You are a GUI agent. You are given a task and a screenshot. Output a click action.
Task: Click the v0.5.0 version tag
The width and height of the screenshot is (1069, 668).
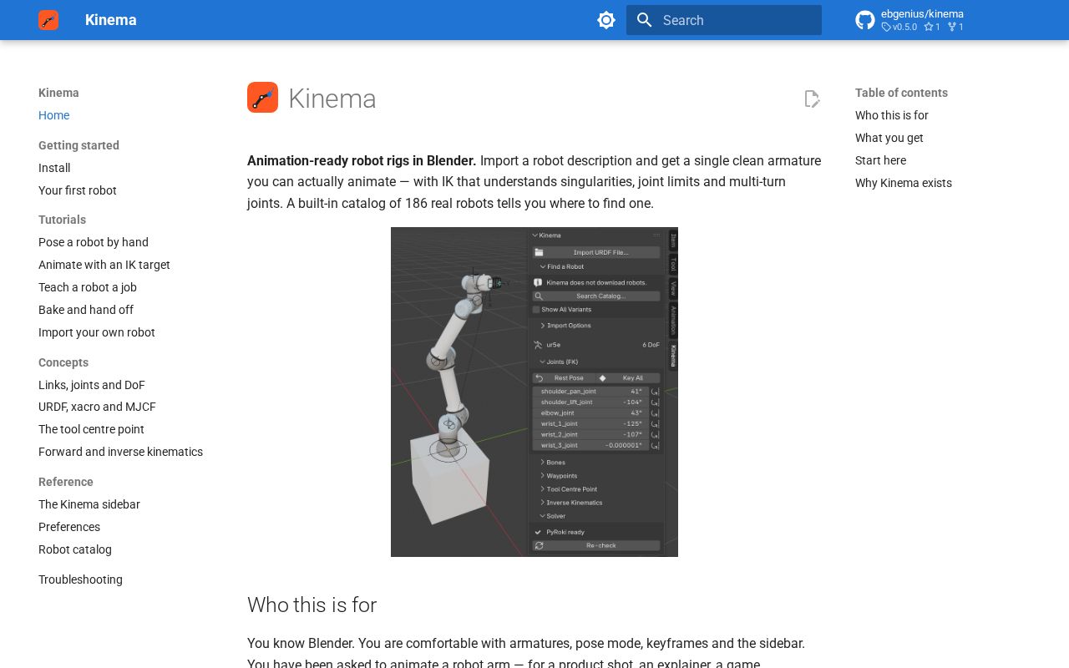(x=899, y=27)
